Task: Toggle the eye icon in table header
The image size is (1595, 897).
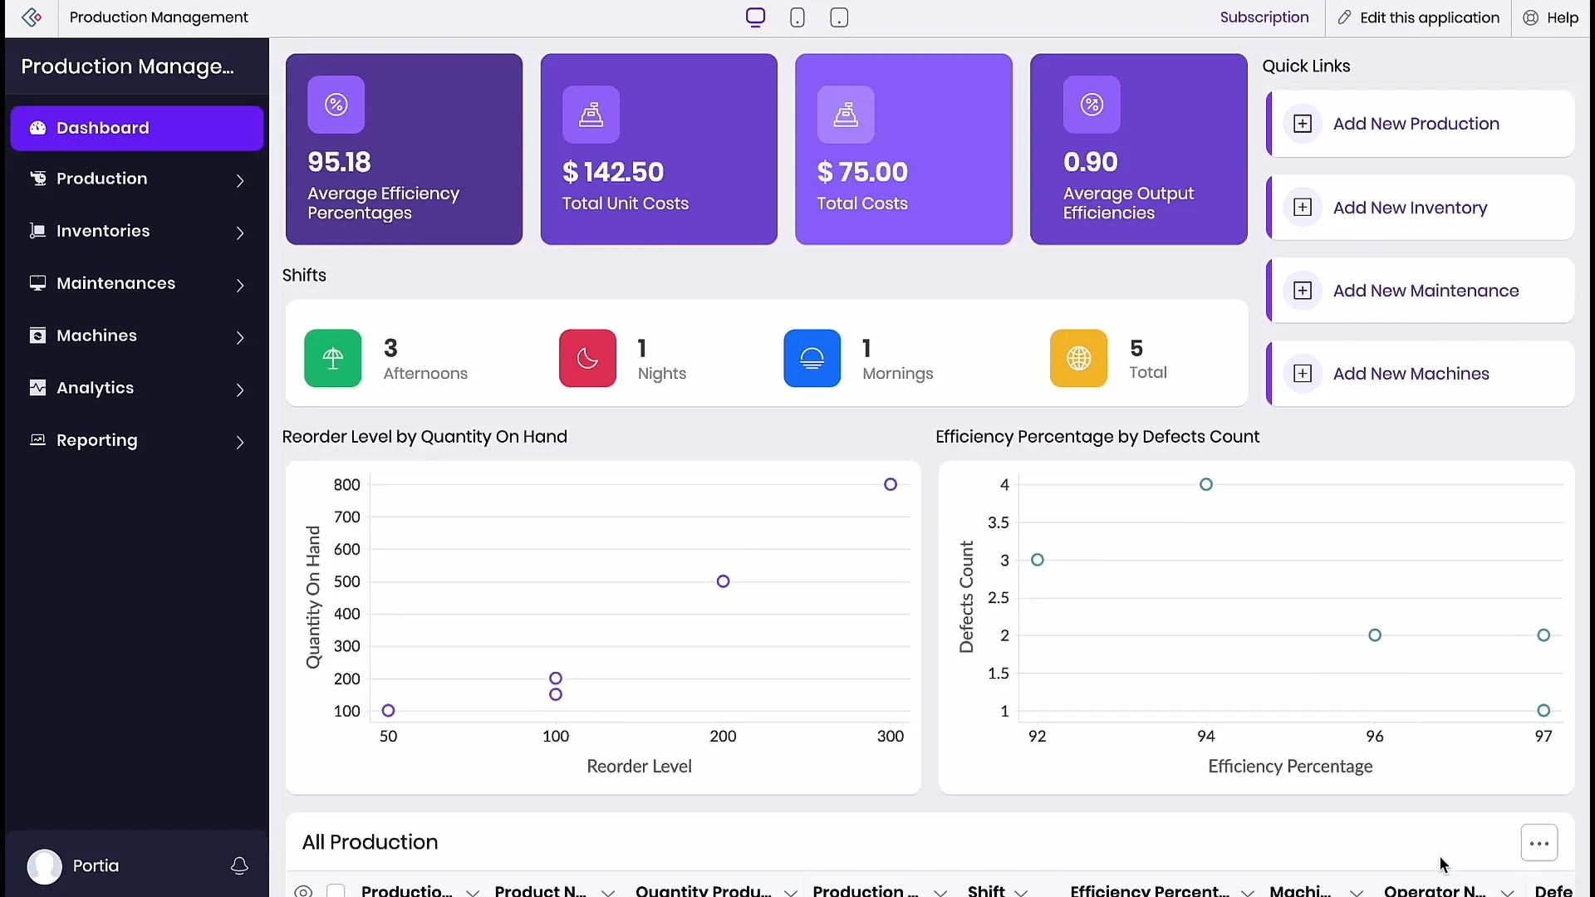Action: (x=304, y=891)
